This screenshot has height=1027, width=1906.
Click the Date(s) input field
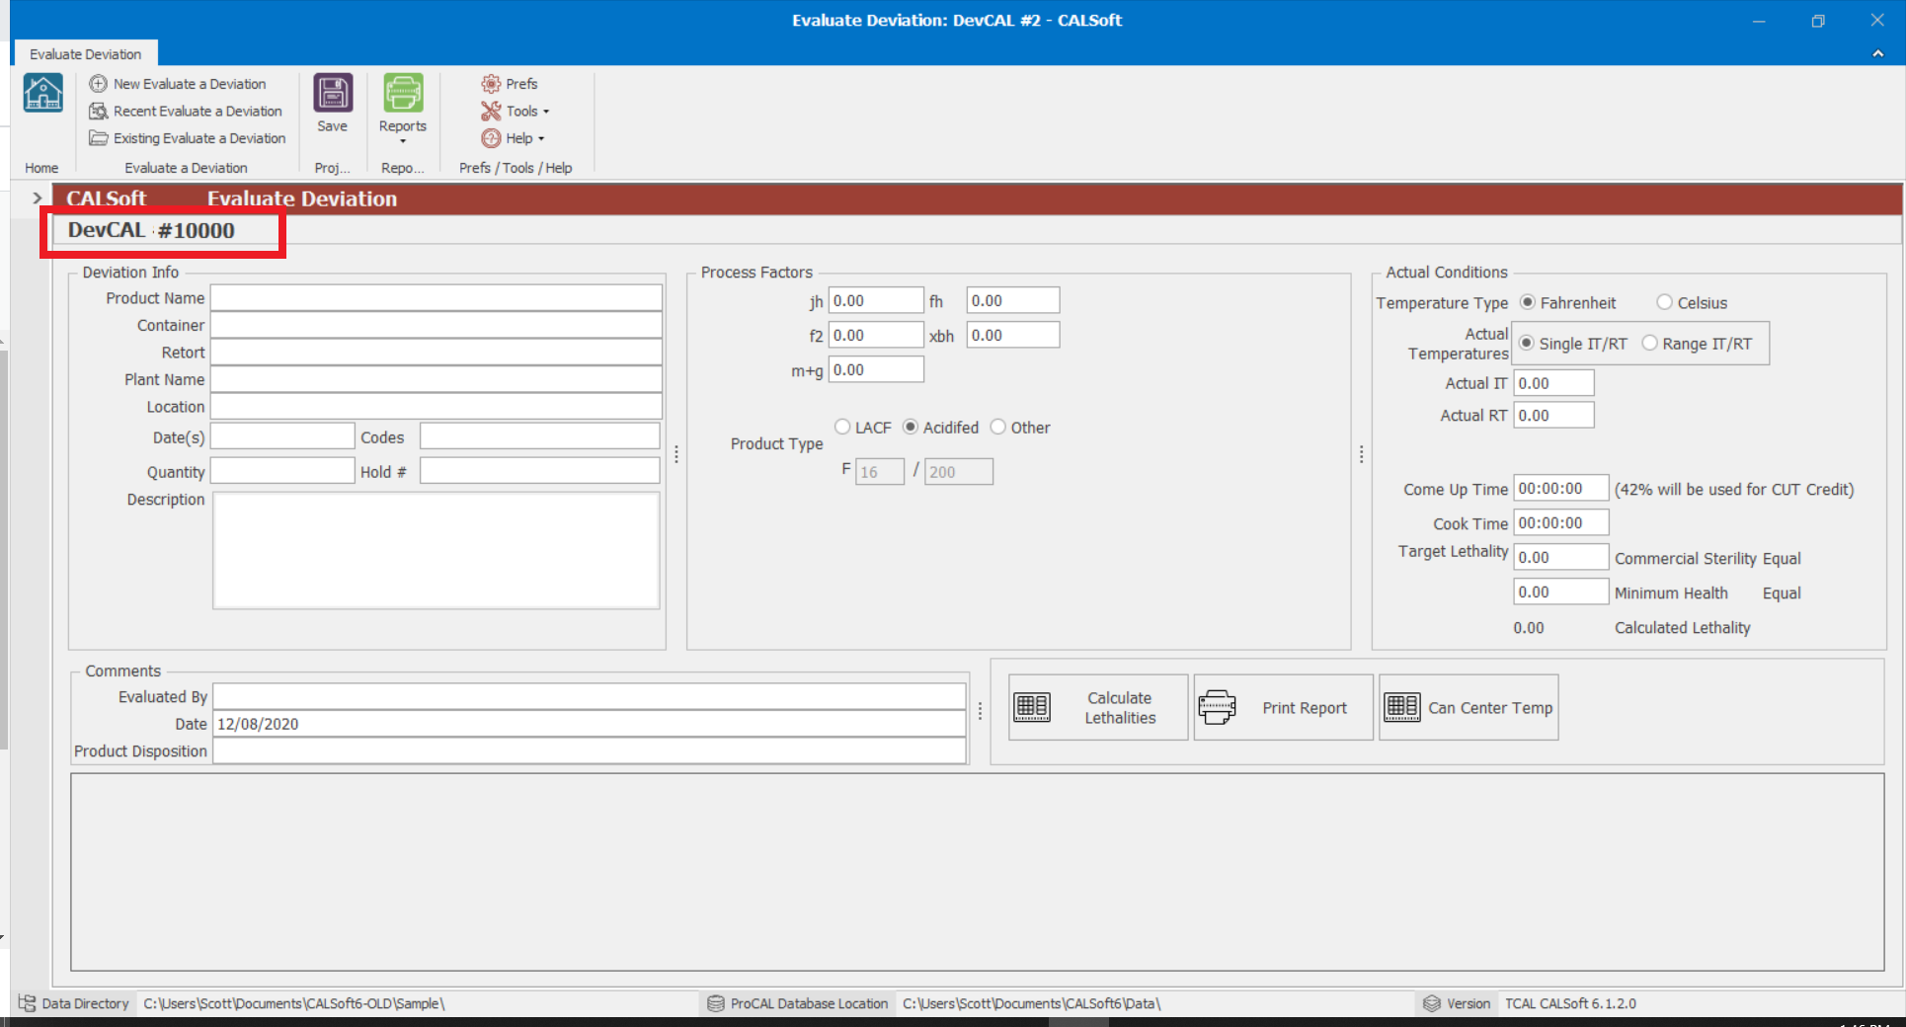282,436
